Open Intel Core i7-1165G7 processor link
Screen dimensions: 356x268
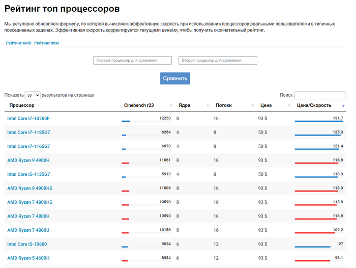pos(28,146)
